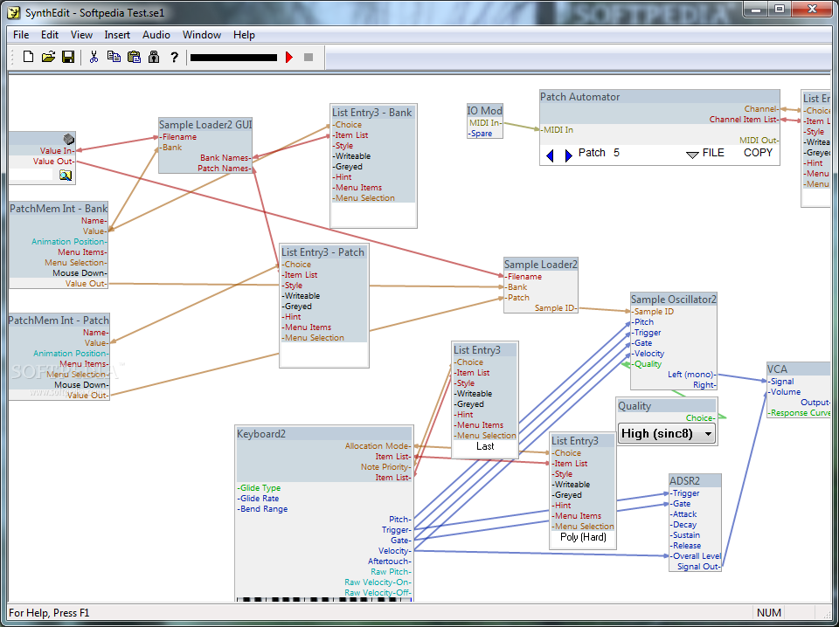Click the FILE label in Patch Automator

click(713, 153)
